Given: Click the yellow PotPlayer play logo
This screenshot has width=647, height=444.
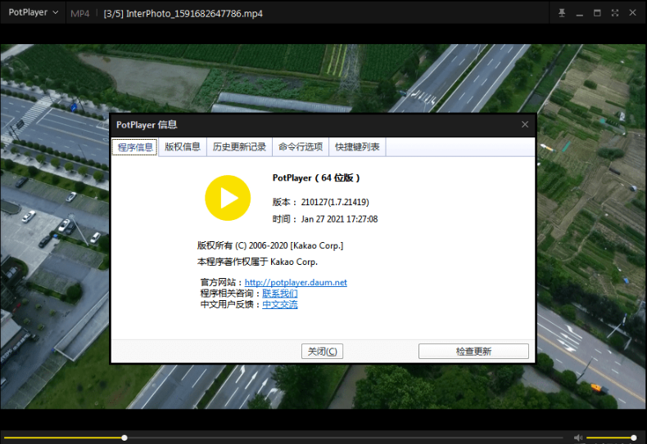Looking at the screenshot, I should click(x=227, y=198).
